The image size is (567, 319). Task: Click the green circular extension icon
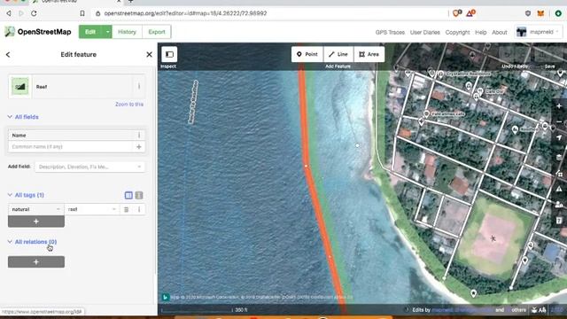[558, 13]
